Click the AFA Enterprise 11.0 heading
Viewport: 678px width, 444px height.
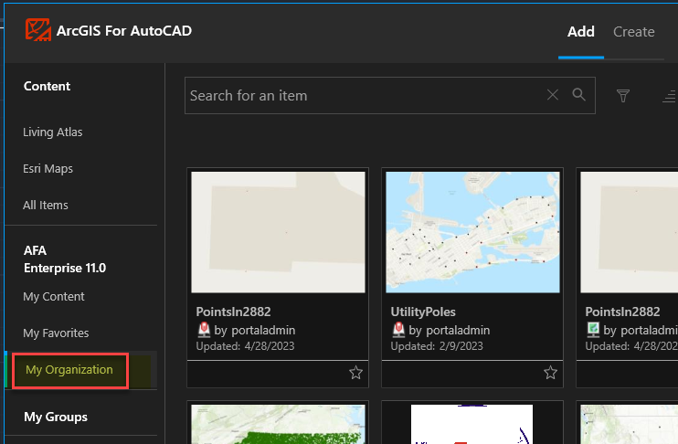click(65, 259)
